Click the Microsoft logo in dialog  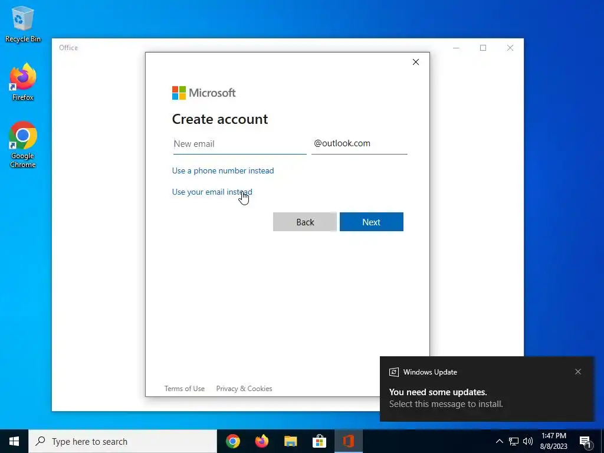pos(203,93)
